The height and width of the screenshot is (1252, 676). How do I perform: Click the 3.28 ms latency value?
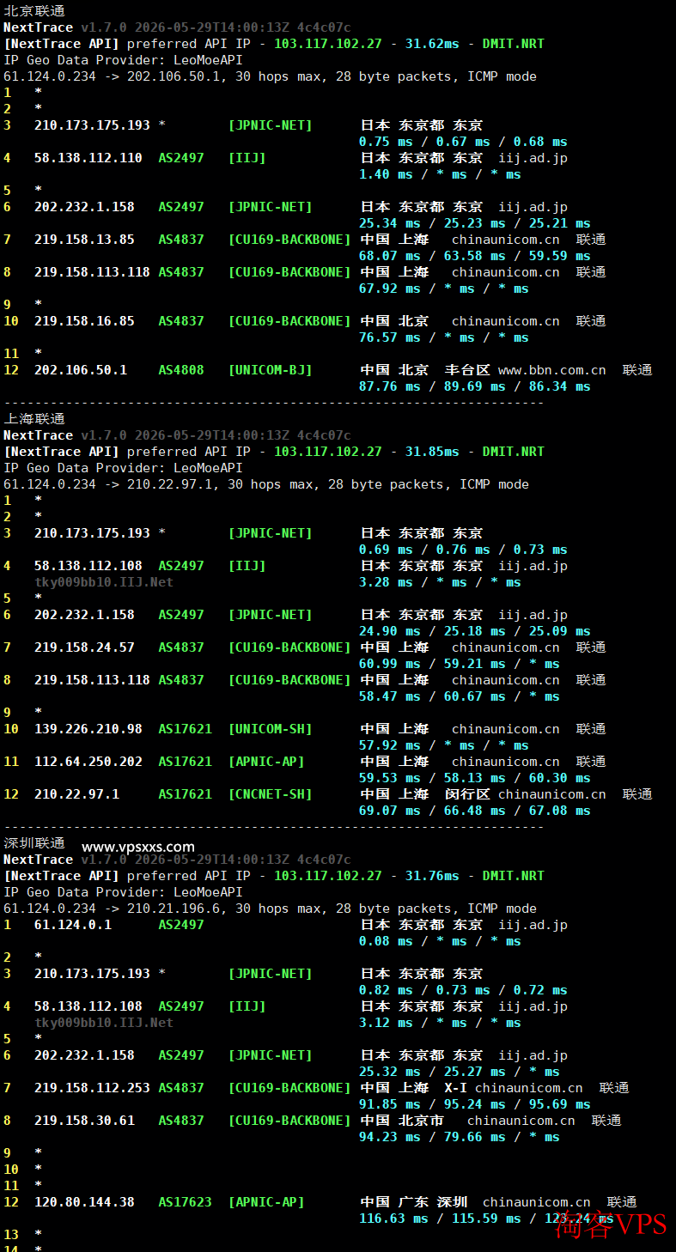tap(386, 582)
